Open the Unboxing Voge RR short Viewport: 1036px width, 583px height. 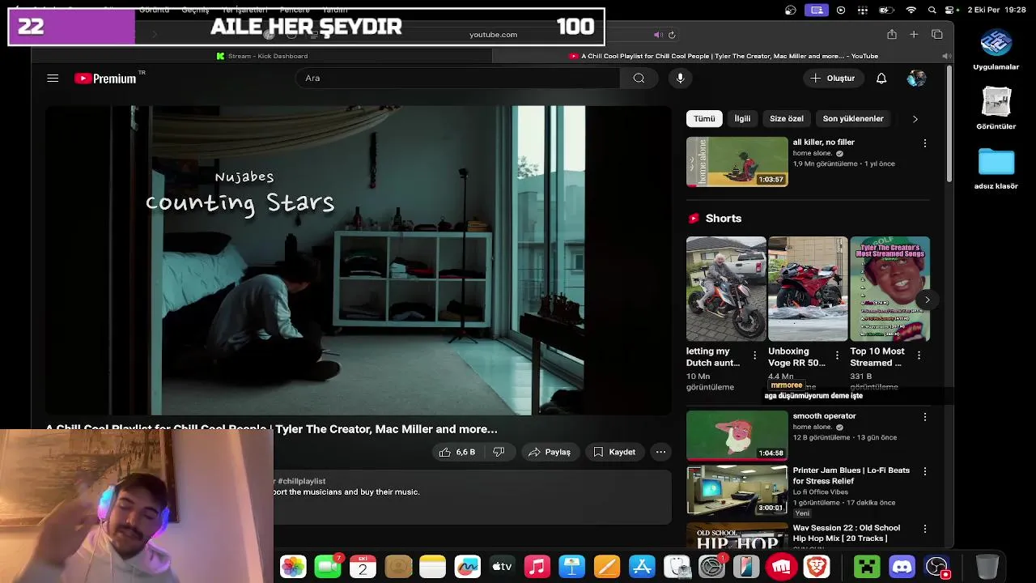coord(807,288)
